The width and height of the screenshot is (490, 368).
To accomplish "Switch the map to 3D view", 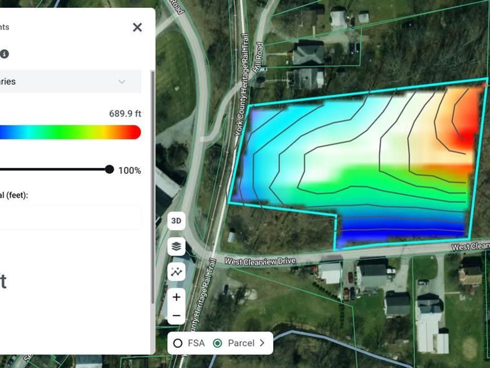I will click(x=176, y=221).
